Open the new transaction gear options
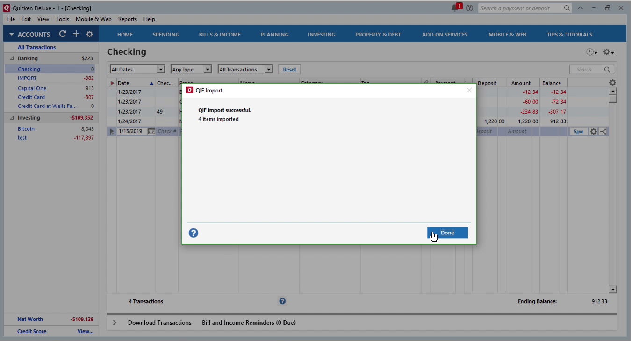 coord(594,132)
